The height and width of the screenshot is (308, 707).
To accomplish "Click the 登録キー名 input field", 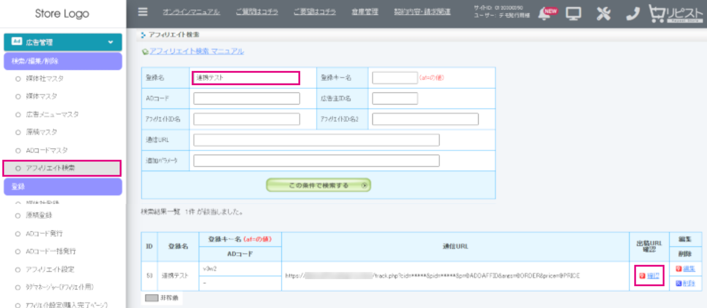I will 395,78.
